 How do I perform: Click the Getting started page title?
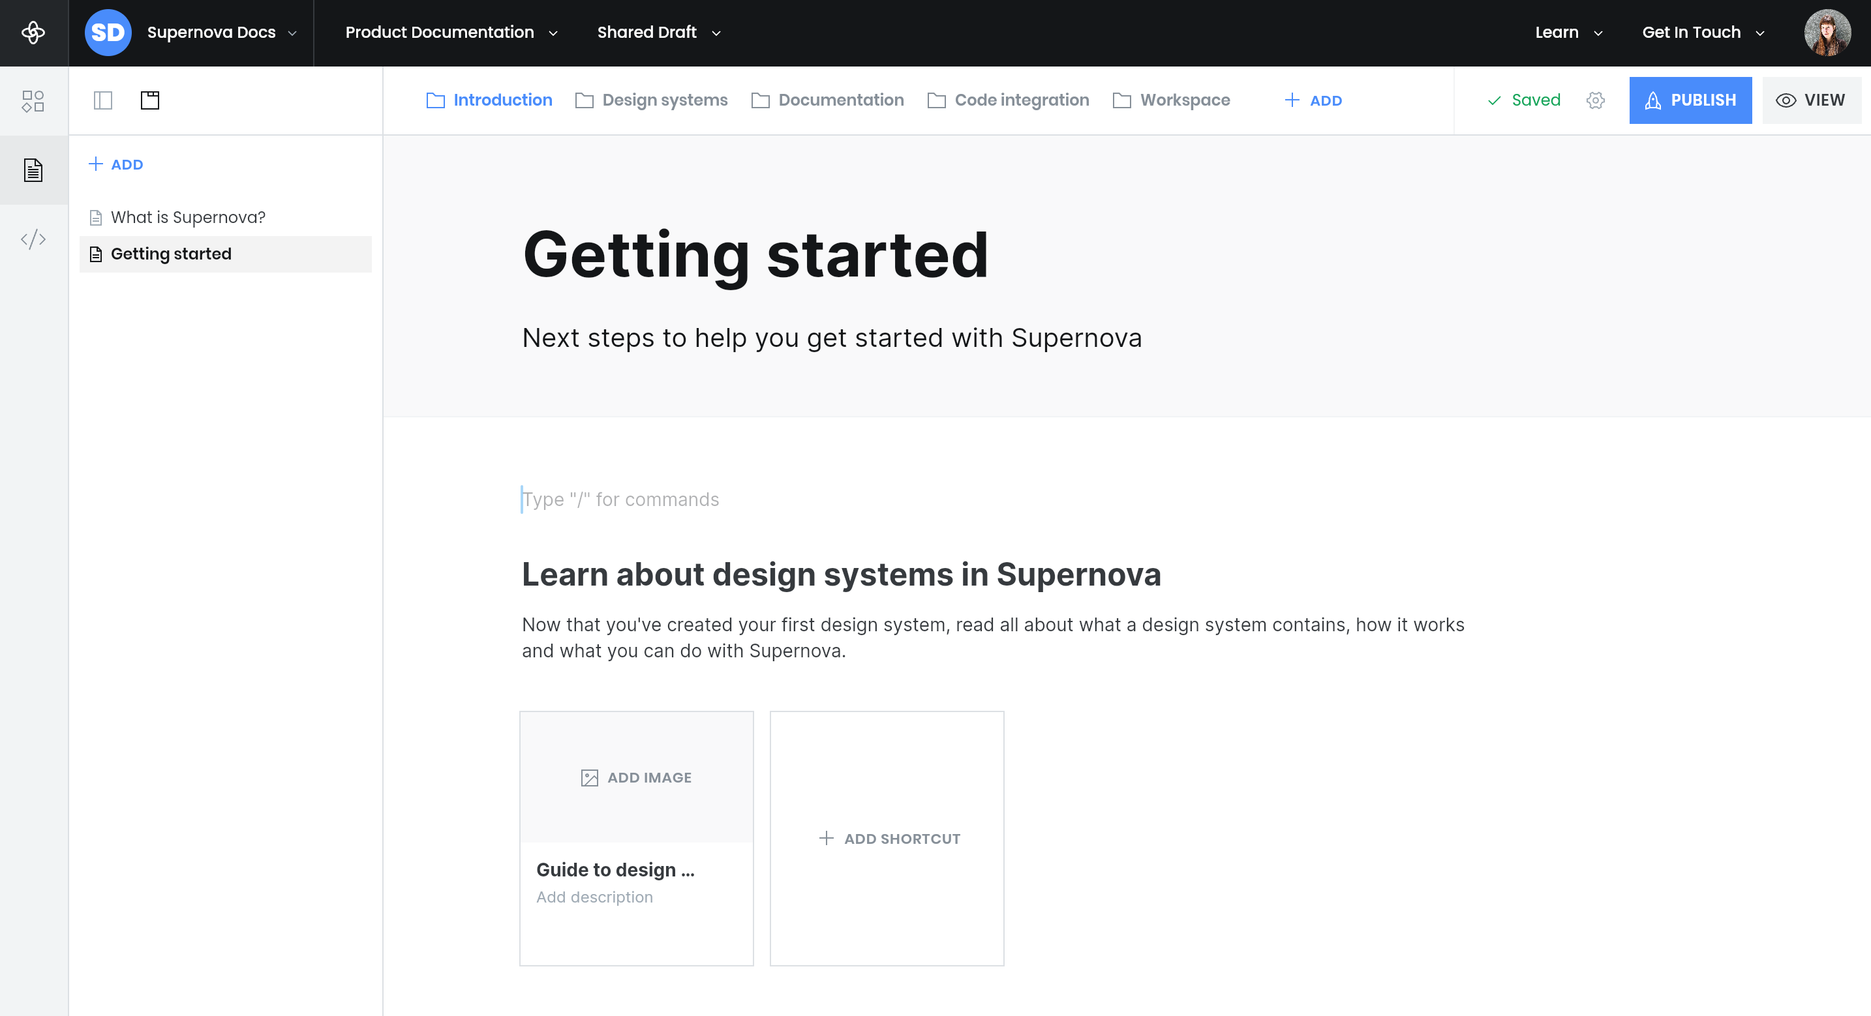tap(755, 254)
